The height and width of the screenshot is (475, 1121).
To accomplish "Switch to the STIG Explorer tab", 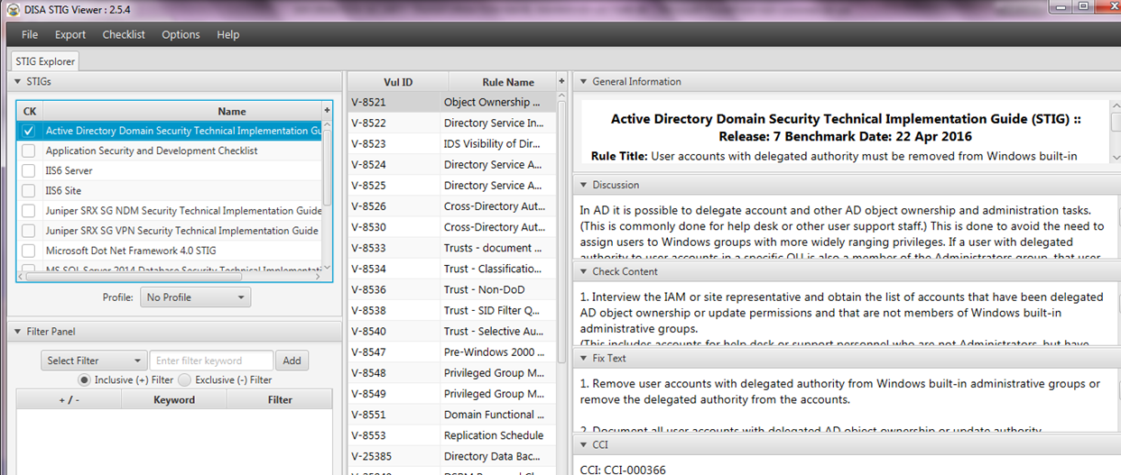I will 45,61.
